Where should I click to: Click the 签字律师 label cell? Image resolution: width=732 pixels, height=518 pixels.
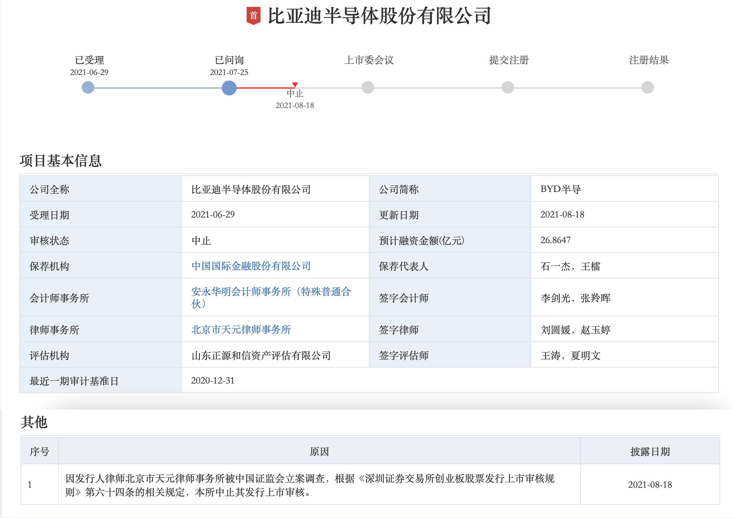coord(450,329)
